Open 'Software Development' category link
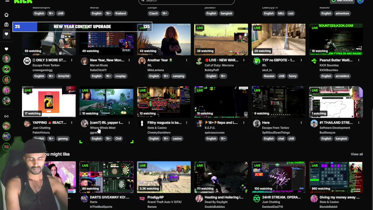This screenshot has height=210, width=373. pos(335,128)
